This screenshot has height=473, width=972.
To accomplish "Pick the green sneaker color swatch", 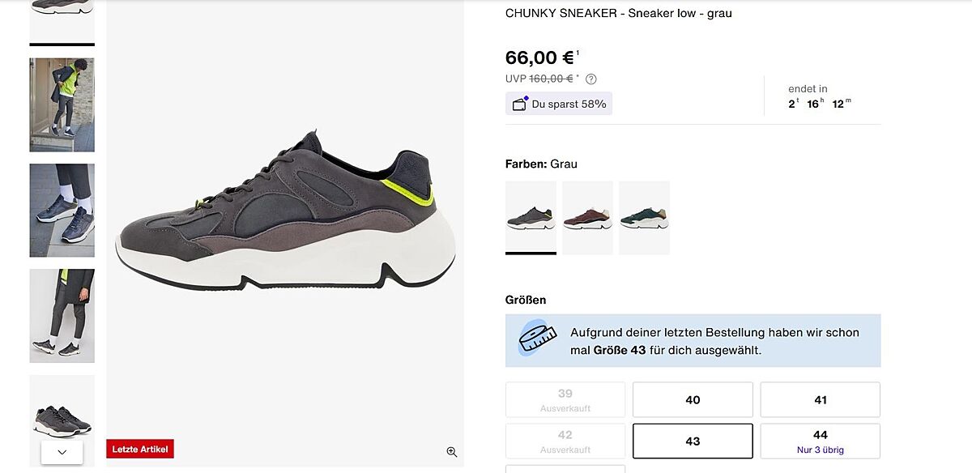I will (644, 218).
